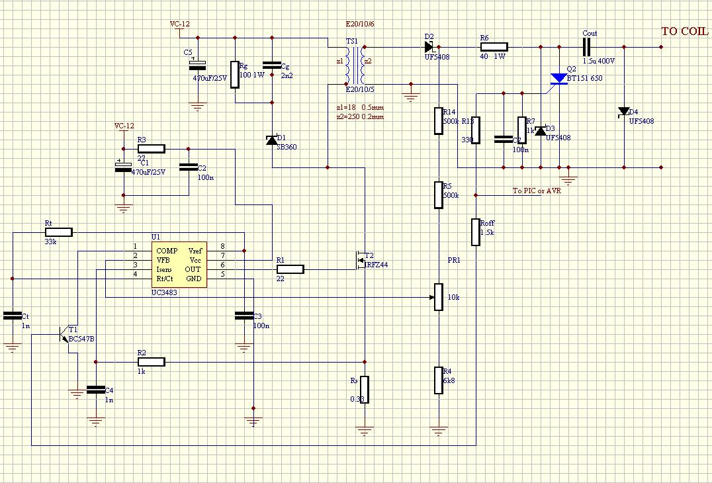The image size is (712, 483).
Task: Click the VC-12 power label above C5
Action: tap(180, 24)
